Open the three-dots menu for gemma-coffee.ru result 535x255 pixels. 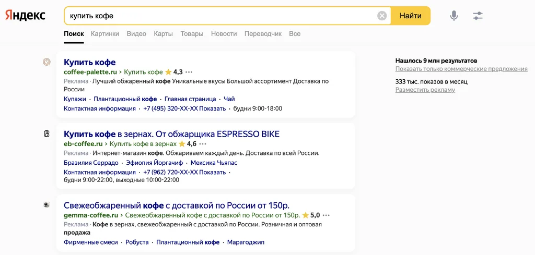click(326, 215)
